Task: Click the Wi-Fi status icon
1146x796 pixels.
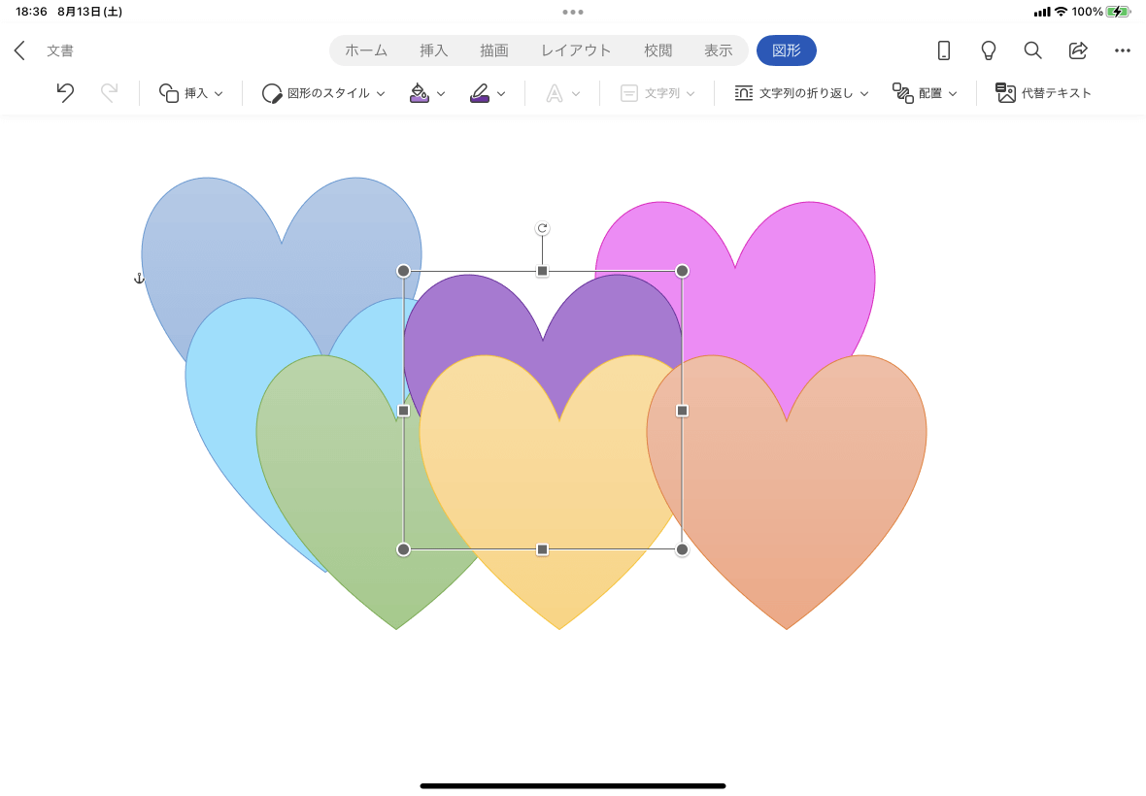Action: click(1061, 12)
